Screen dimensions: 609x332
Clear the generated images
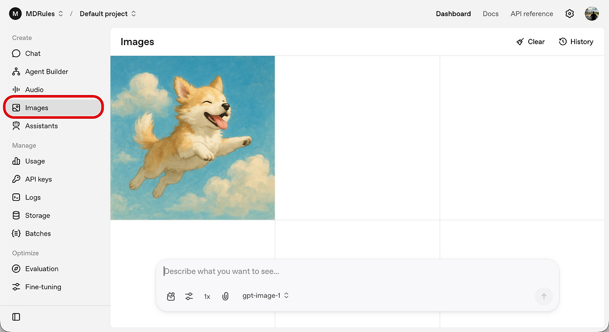(x=530, y=42)
